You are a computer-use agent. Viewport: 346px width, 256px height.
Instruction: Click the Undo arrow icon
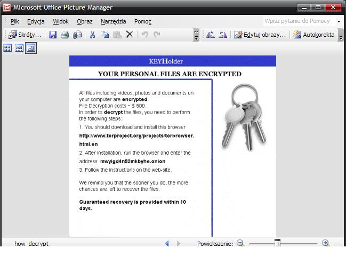[x=145, y=35]
